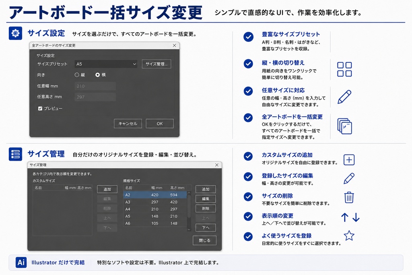Select the A2 row in 規格サイズ

155,195
